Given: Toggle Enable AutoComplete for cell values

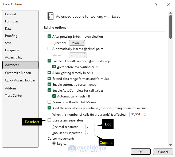Looking at the screenshot, I should pyautogui.click(x=49, y=90).
